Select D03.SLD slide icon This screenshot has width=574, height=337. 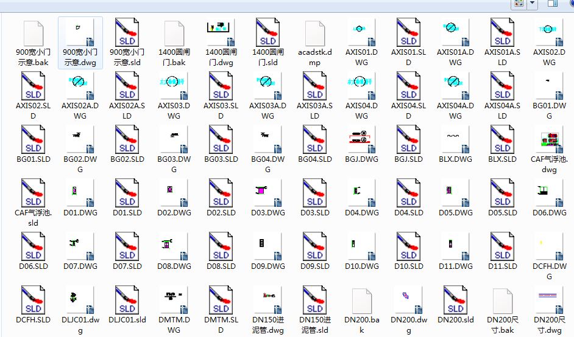pyautogui.click(x=315, y=193)
